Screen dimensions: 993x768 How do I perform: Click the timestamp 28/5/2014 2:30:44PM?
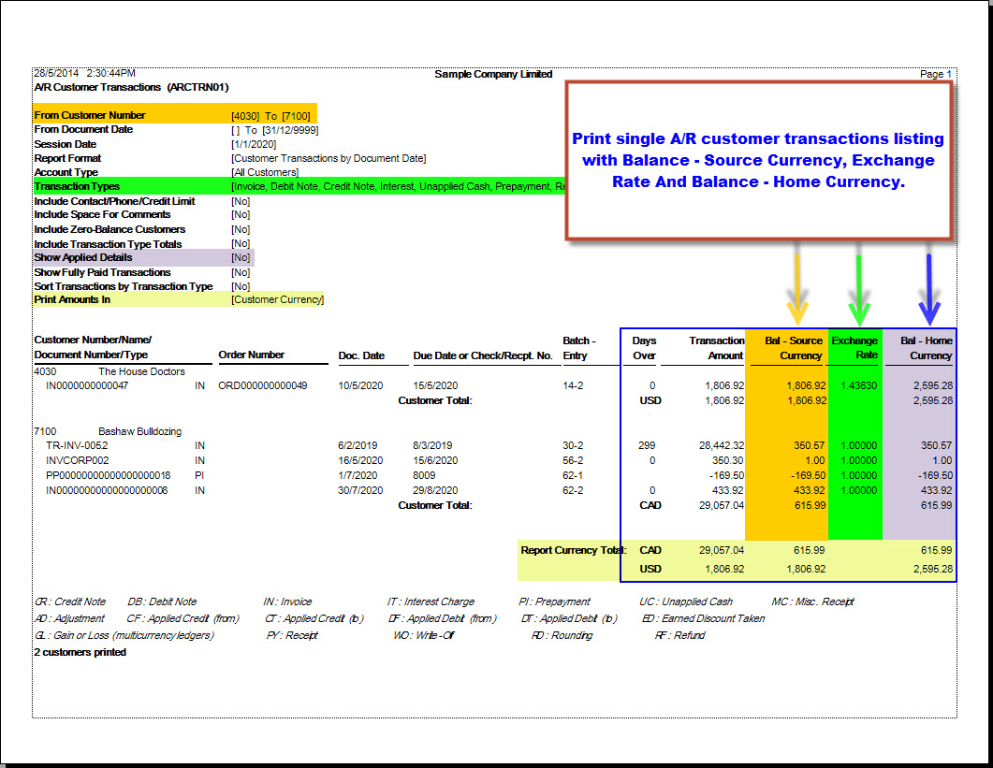[84, 73]
